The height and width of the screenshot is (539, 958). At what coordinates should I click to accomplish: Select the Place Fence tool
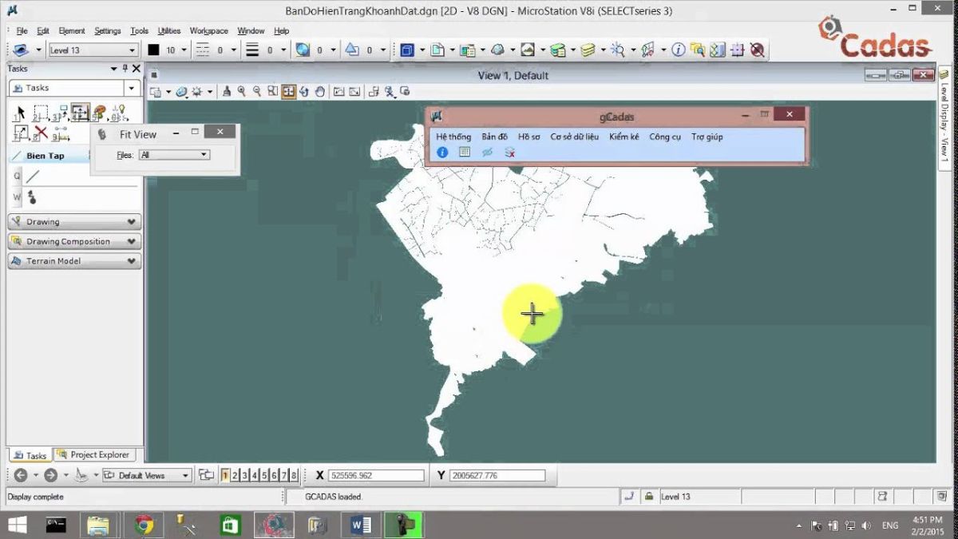pyautogui.click(x=42, y=113)
